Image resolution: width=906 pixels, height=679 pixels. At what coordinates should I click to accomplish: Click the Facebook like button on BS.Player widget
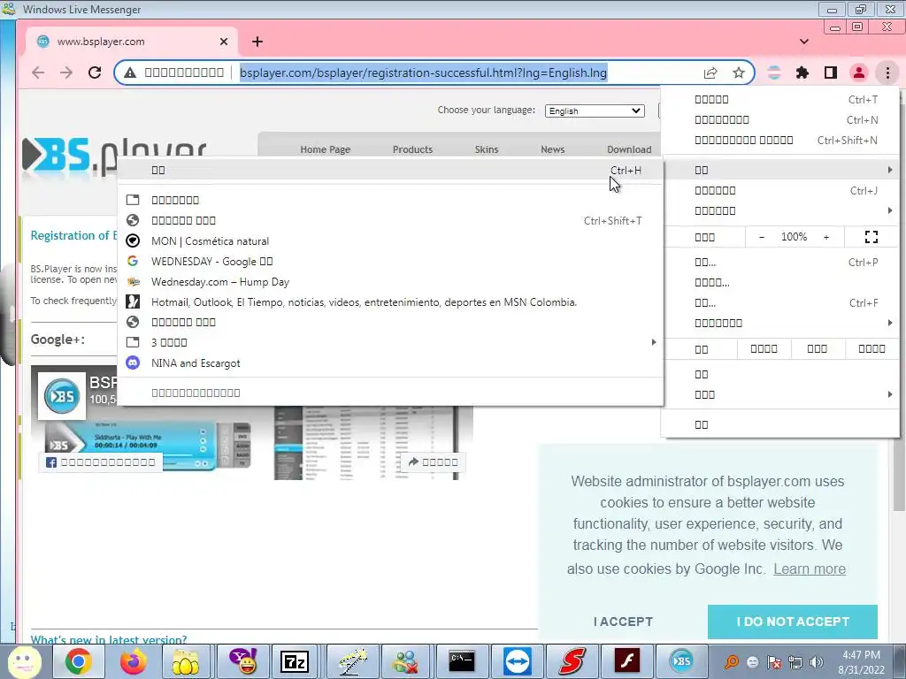[101, 462]
